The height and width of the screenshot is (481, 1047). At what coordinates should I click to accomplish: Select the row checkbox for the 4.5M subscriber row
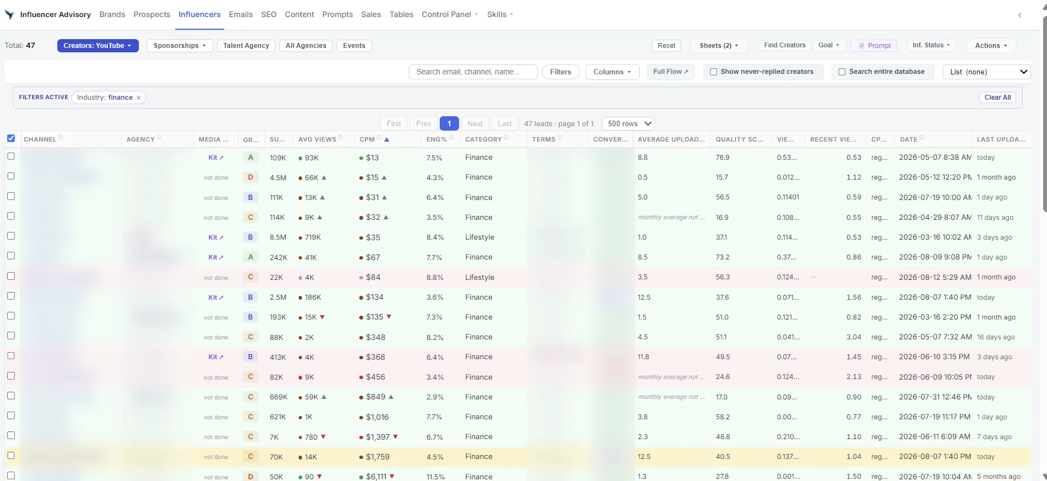tap(11, 176)
